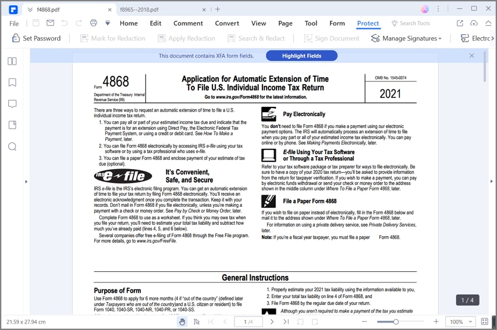Click the save icon in toolbar

36,23
